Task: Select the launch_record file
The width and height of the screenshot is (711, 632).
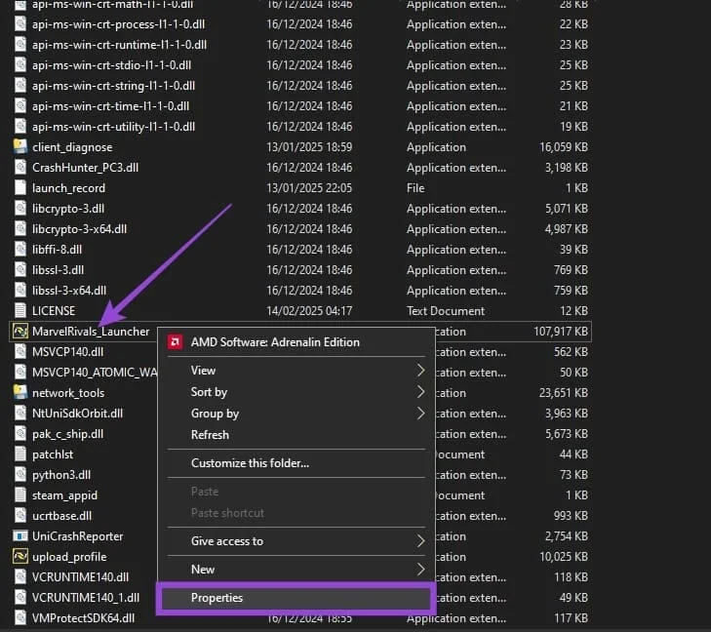Action: [x=68, y=188]
